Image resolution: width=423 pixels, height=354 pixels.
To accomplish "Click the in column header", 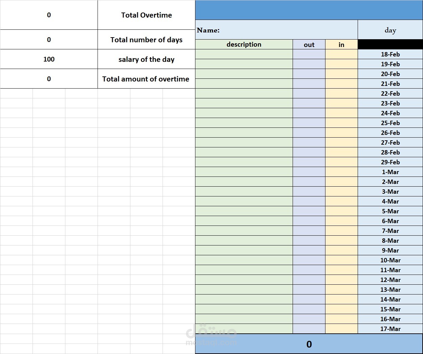I will (341, 44).
